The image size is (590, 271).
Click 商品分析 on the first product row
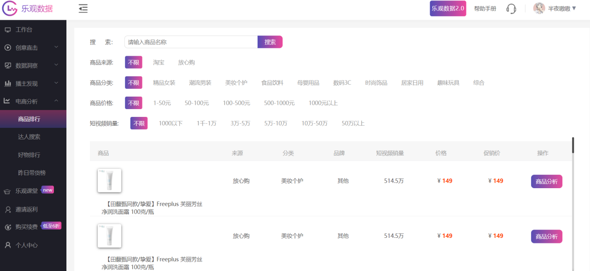[546, 181]
